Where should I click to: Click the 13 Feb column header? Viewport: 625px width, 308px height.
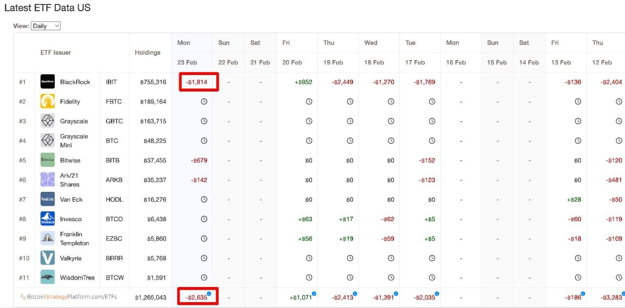[x=561, y=62]
